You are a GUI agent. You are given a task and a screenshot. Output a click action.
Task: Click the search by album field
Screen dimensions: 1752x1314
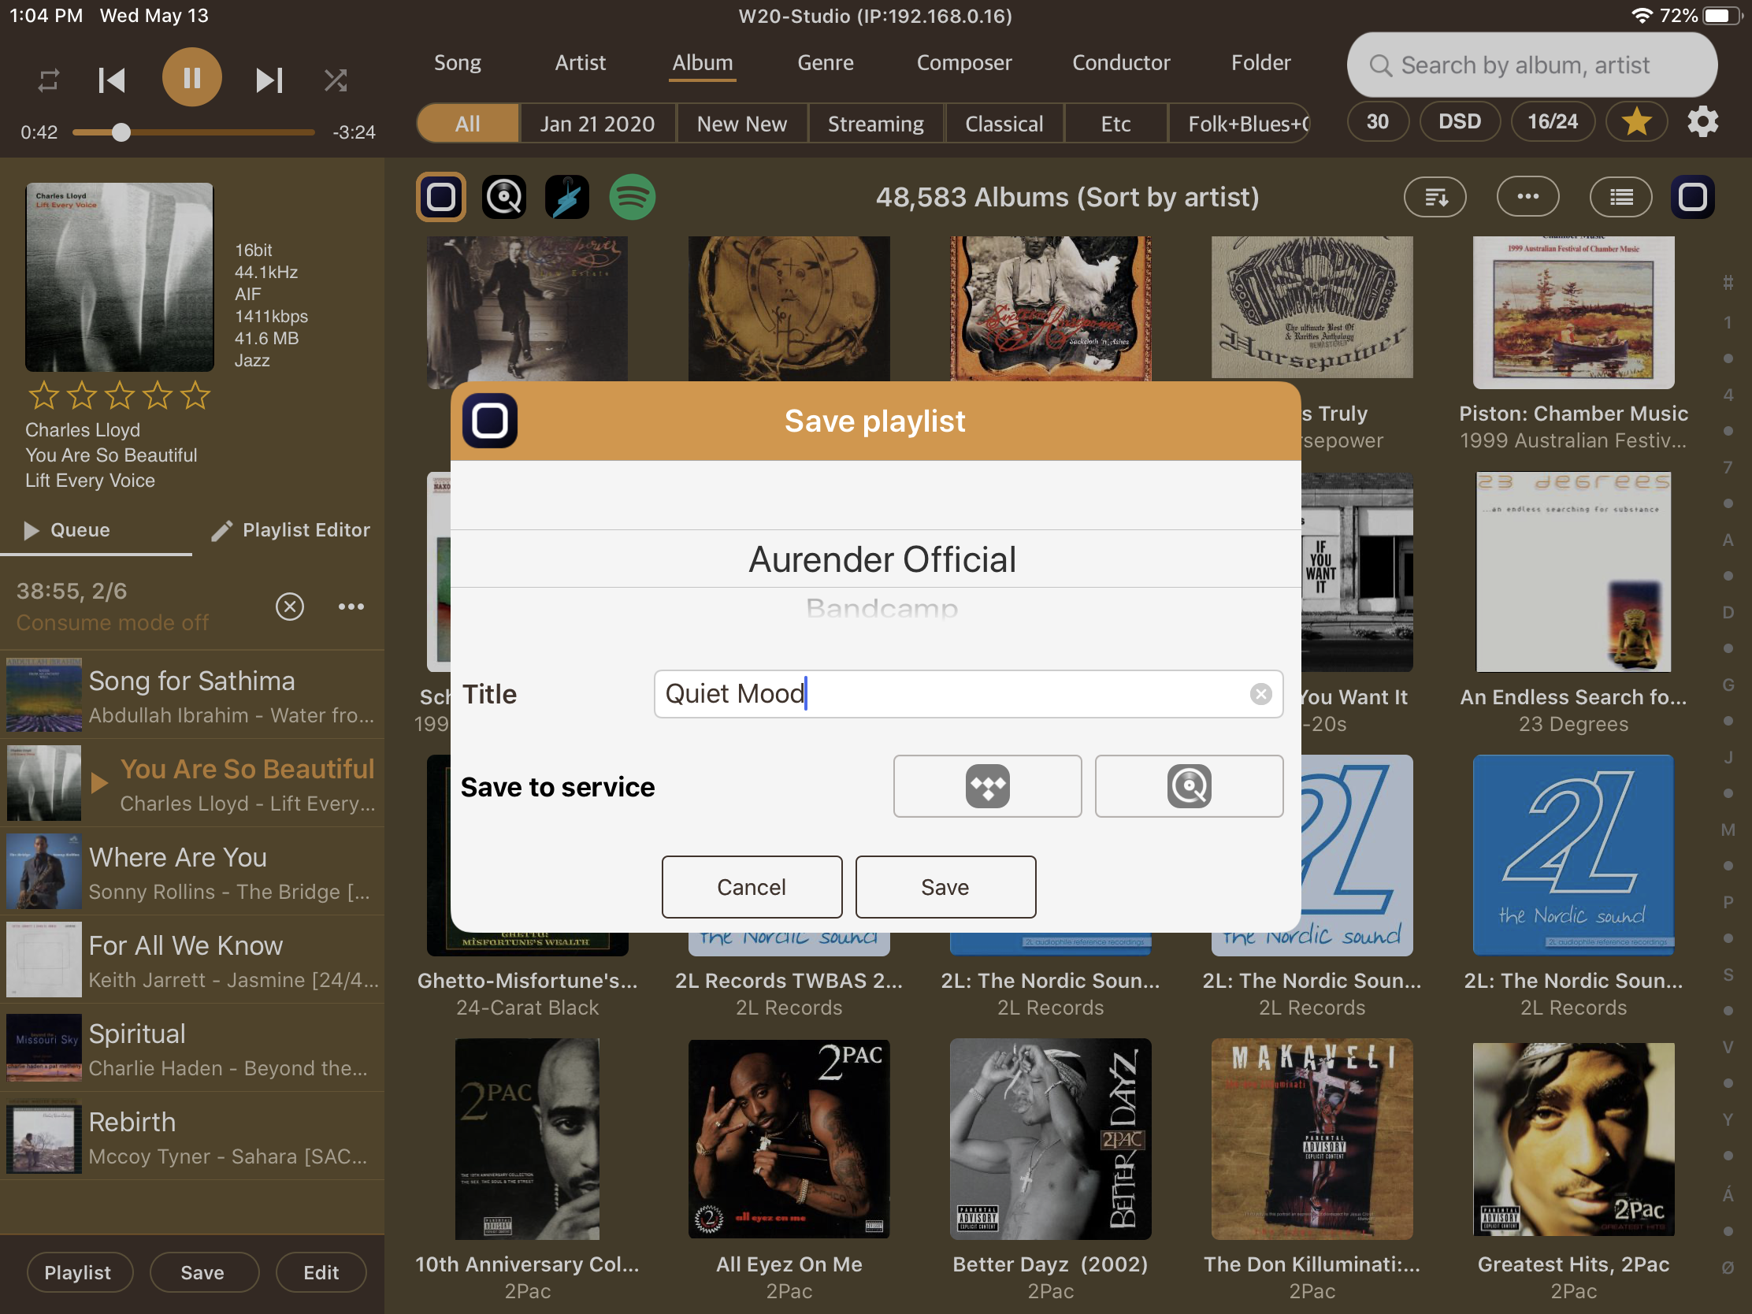pyautogui.click(x=1531, y=65)
